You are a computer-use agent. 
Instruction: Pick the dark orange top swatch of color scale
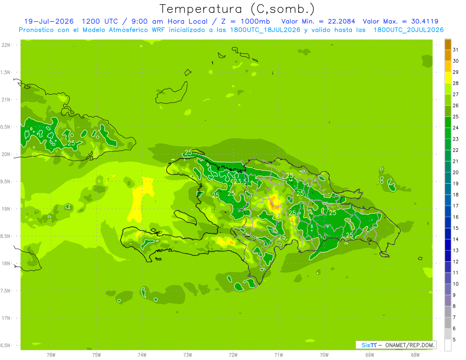tap(448, 44)
